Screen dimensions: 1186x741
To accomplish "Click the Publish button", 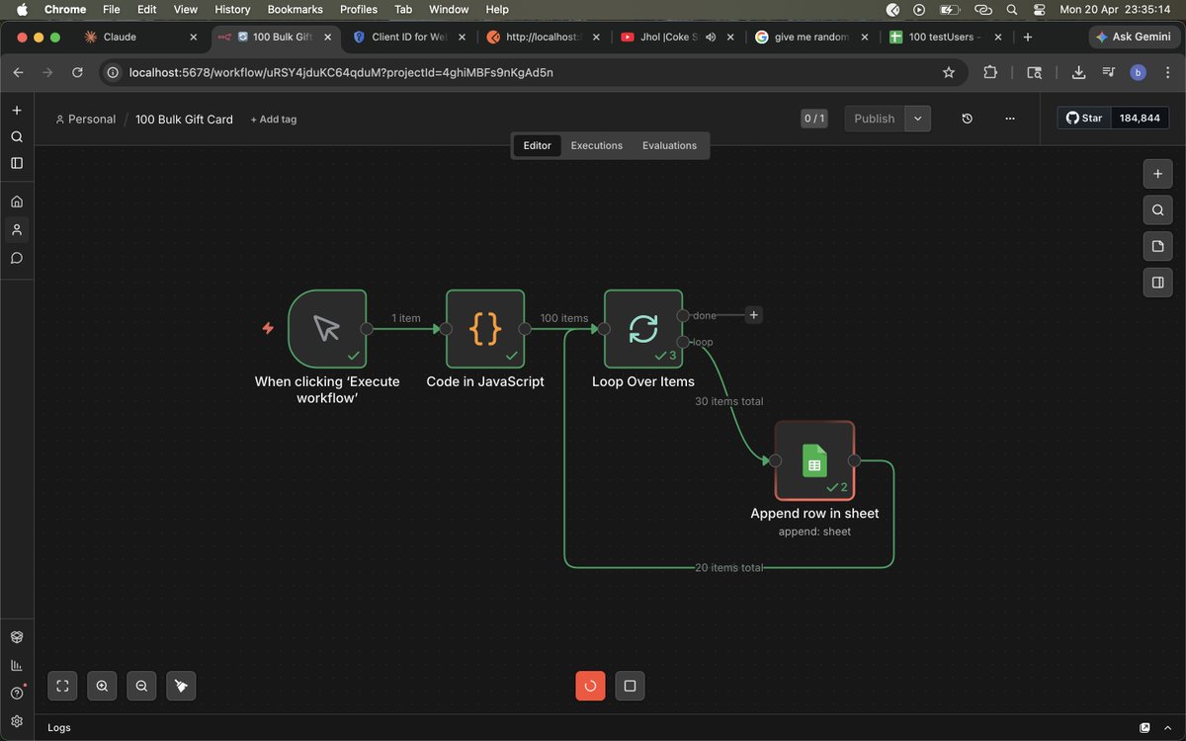I will [x=875, y=119].
